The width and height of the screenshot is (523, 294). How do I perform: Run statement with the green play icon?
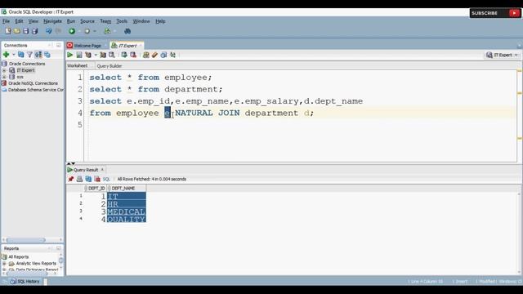click(70, 55)
